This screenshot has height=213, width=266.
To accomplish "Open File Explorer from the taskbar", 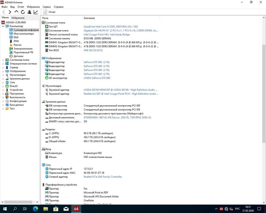I will (x=46, y=209).
